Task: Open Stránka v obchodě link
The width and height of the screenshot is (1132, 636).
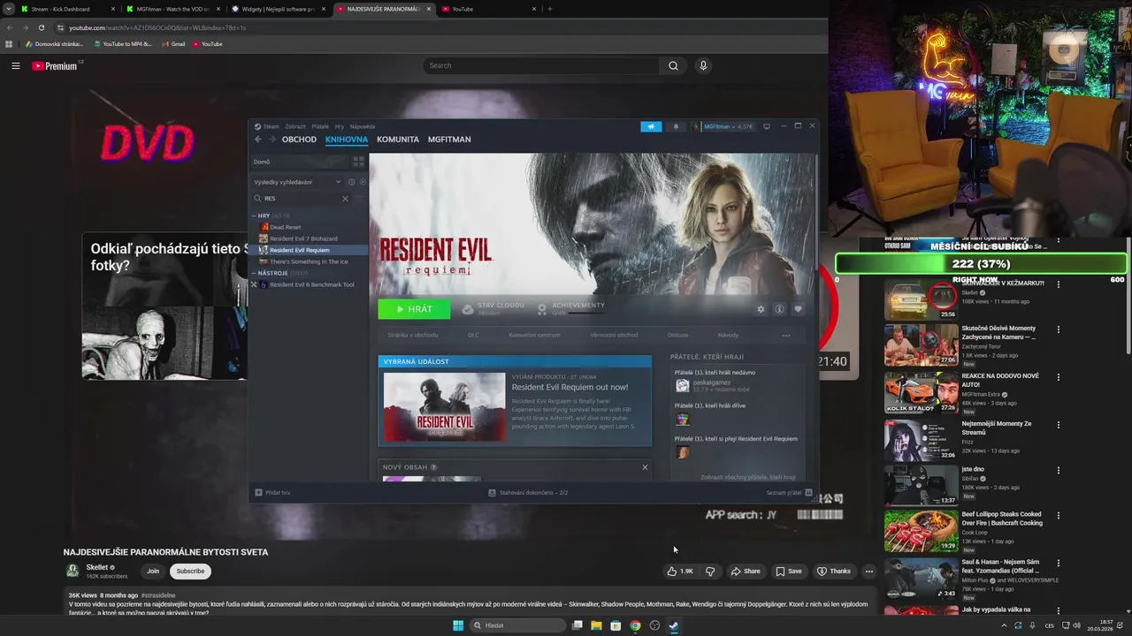Action: 413,336
